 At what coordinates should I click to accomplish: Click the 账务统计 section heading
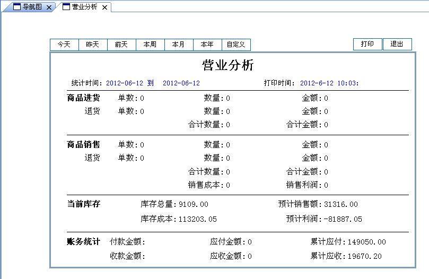coord(83,242)
